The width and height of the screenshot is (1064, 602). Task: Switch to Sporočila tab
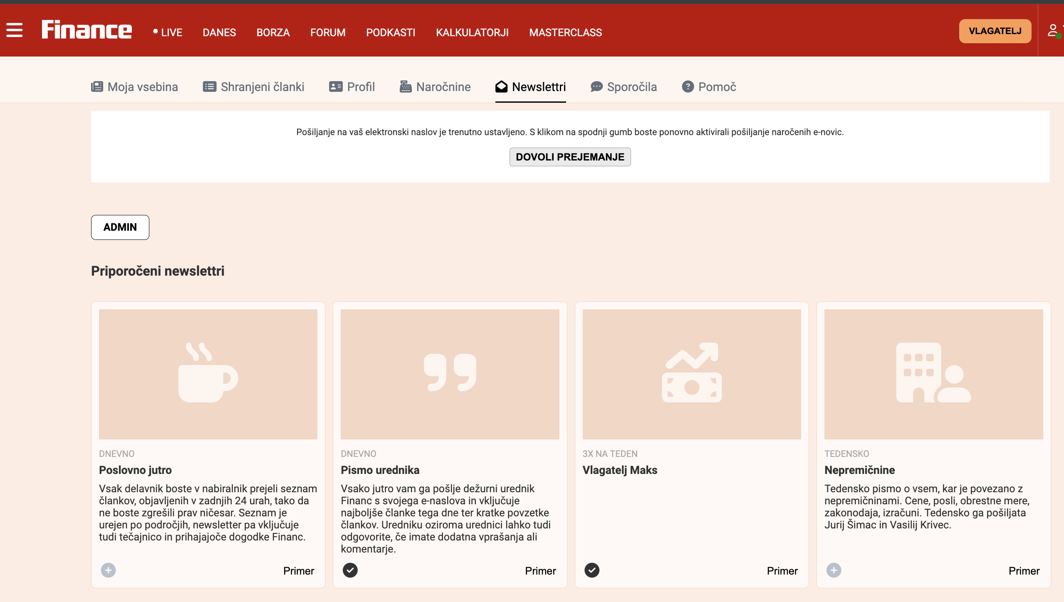coord(624,86)
